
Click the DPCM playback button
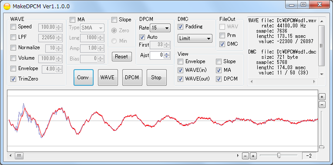pos(132,77)
